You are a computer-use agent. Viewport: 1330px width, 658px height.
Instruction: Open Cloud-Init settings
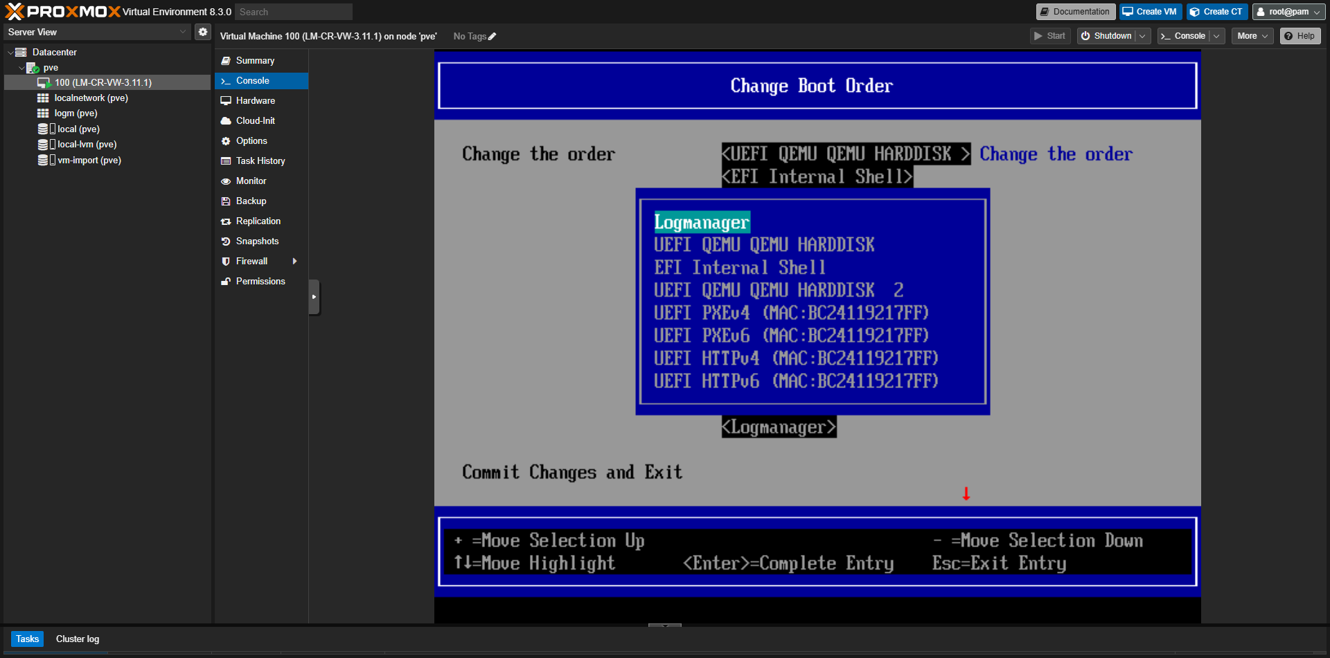point(255,121)
